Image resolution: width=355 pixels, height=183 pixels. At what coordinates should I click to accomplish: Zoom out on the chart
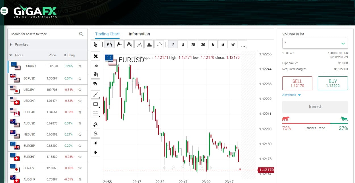(x=95, y=134)
